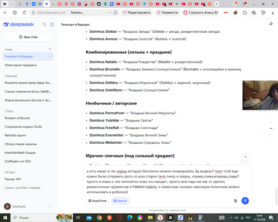The width and height of the screenshot is (278, 222).
Task: Open the taskbar clock showing 14:44
Action: click(x=259, y=218)
